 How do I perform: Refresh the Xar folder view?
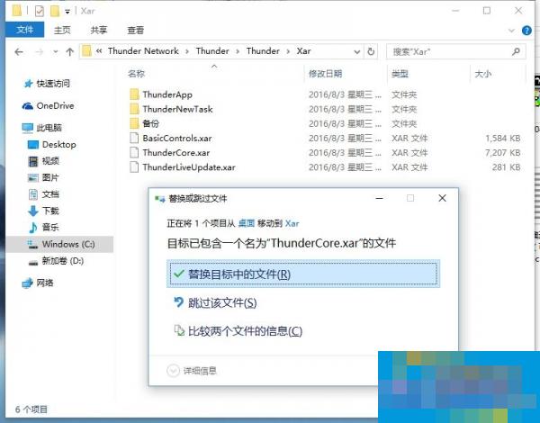click(x=371, y=51)
